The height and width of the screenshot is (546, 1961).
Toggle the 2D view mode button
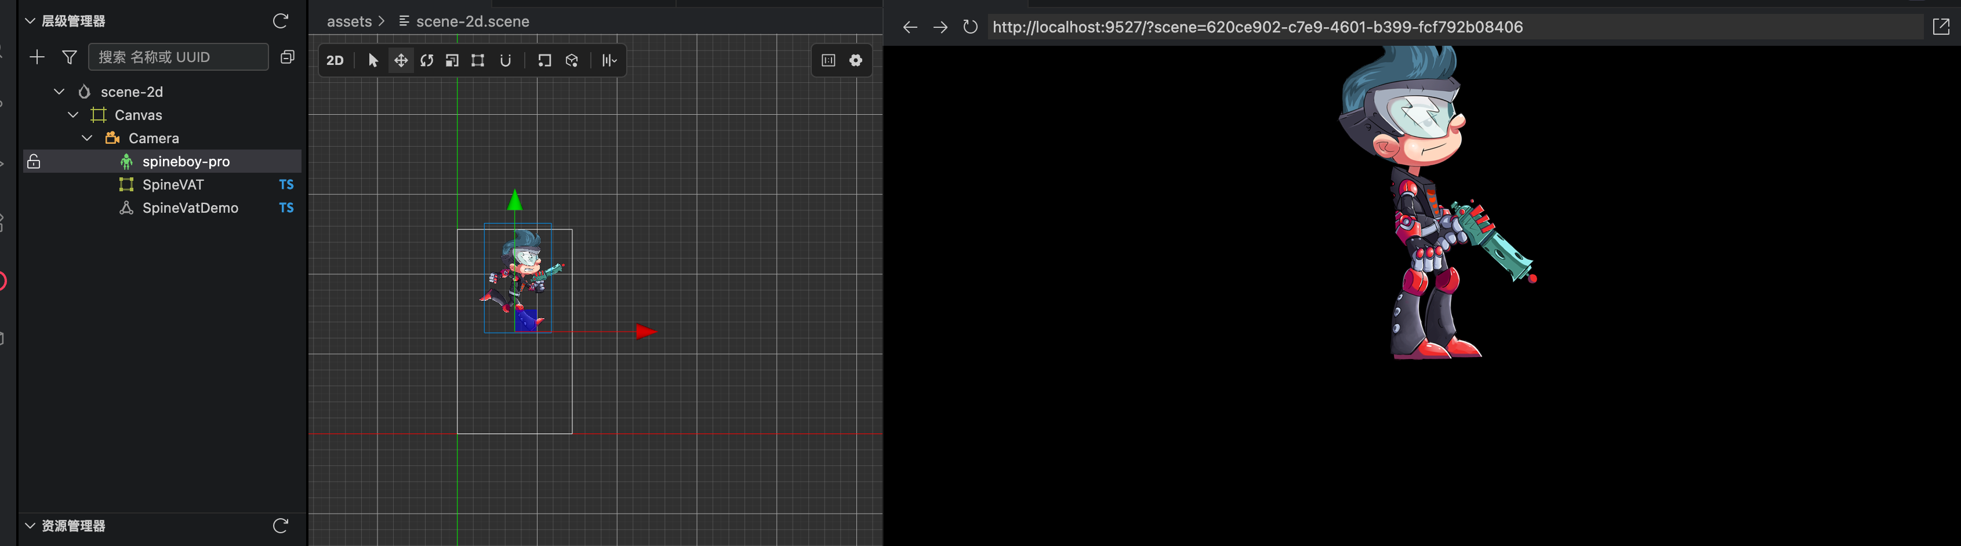(x=335, y=60)
